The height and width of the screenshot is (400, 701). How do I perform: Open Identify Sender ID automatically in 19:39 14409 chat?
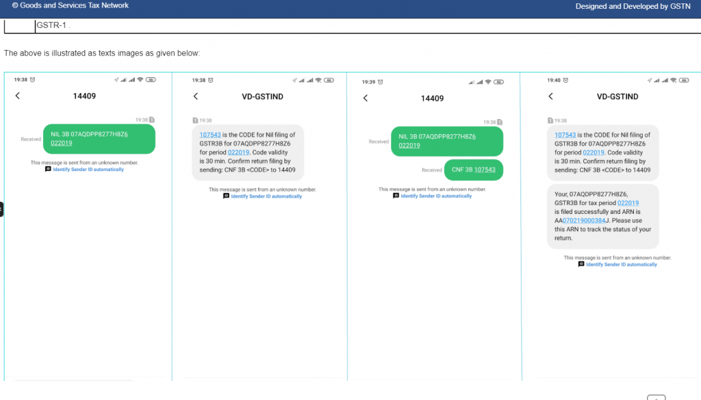click(436, 196)
